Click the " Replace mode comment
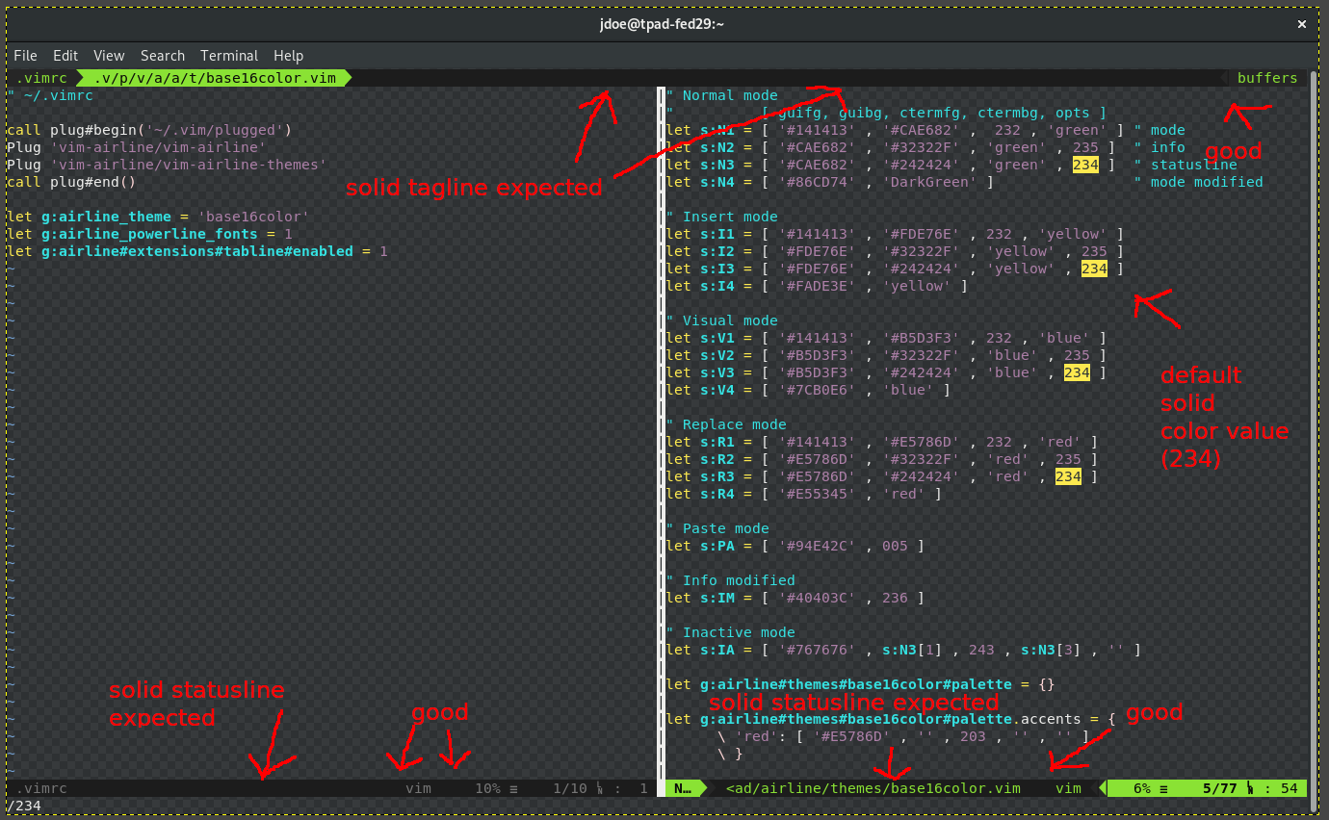Viewport: 1329px width, 820px height. pyautogui.click(x=725, y=424)
